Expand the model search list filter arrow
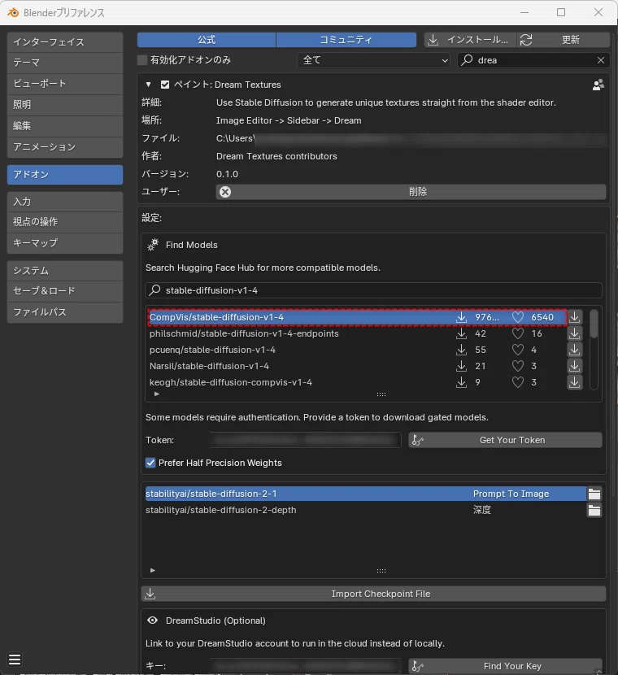Image resolution: width=618 pixels, height=675 pixels. (x=157, y=394)
